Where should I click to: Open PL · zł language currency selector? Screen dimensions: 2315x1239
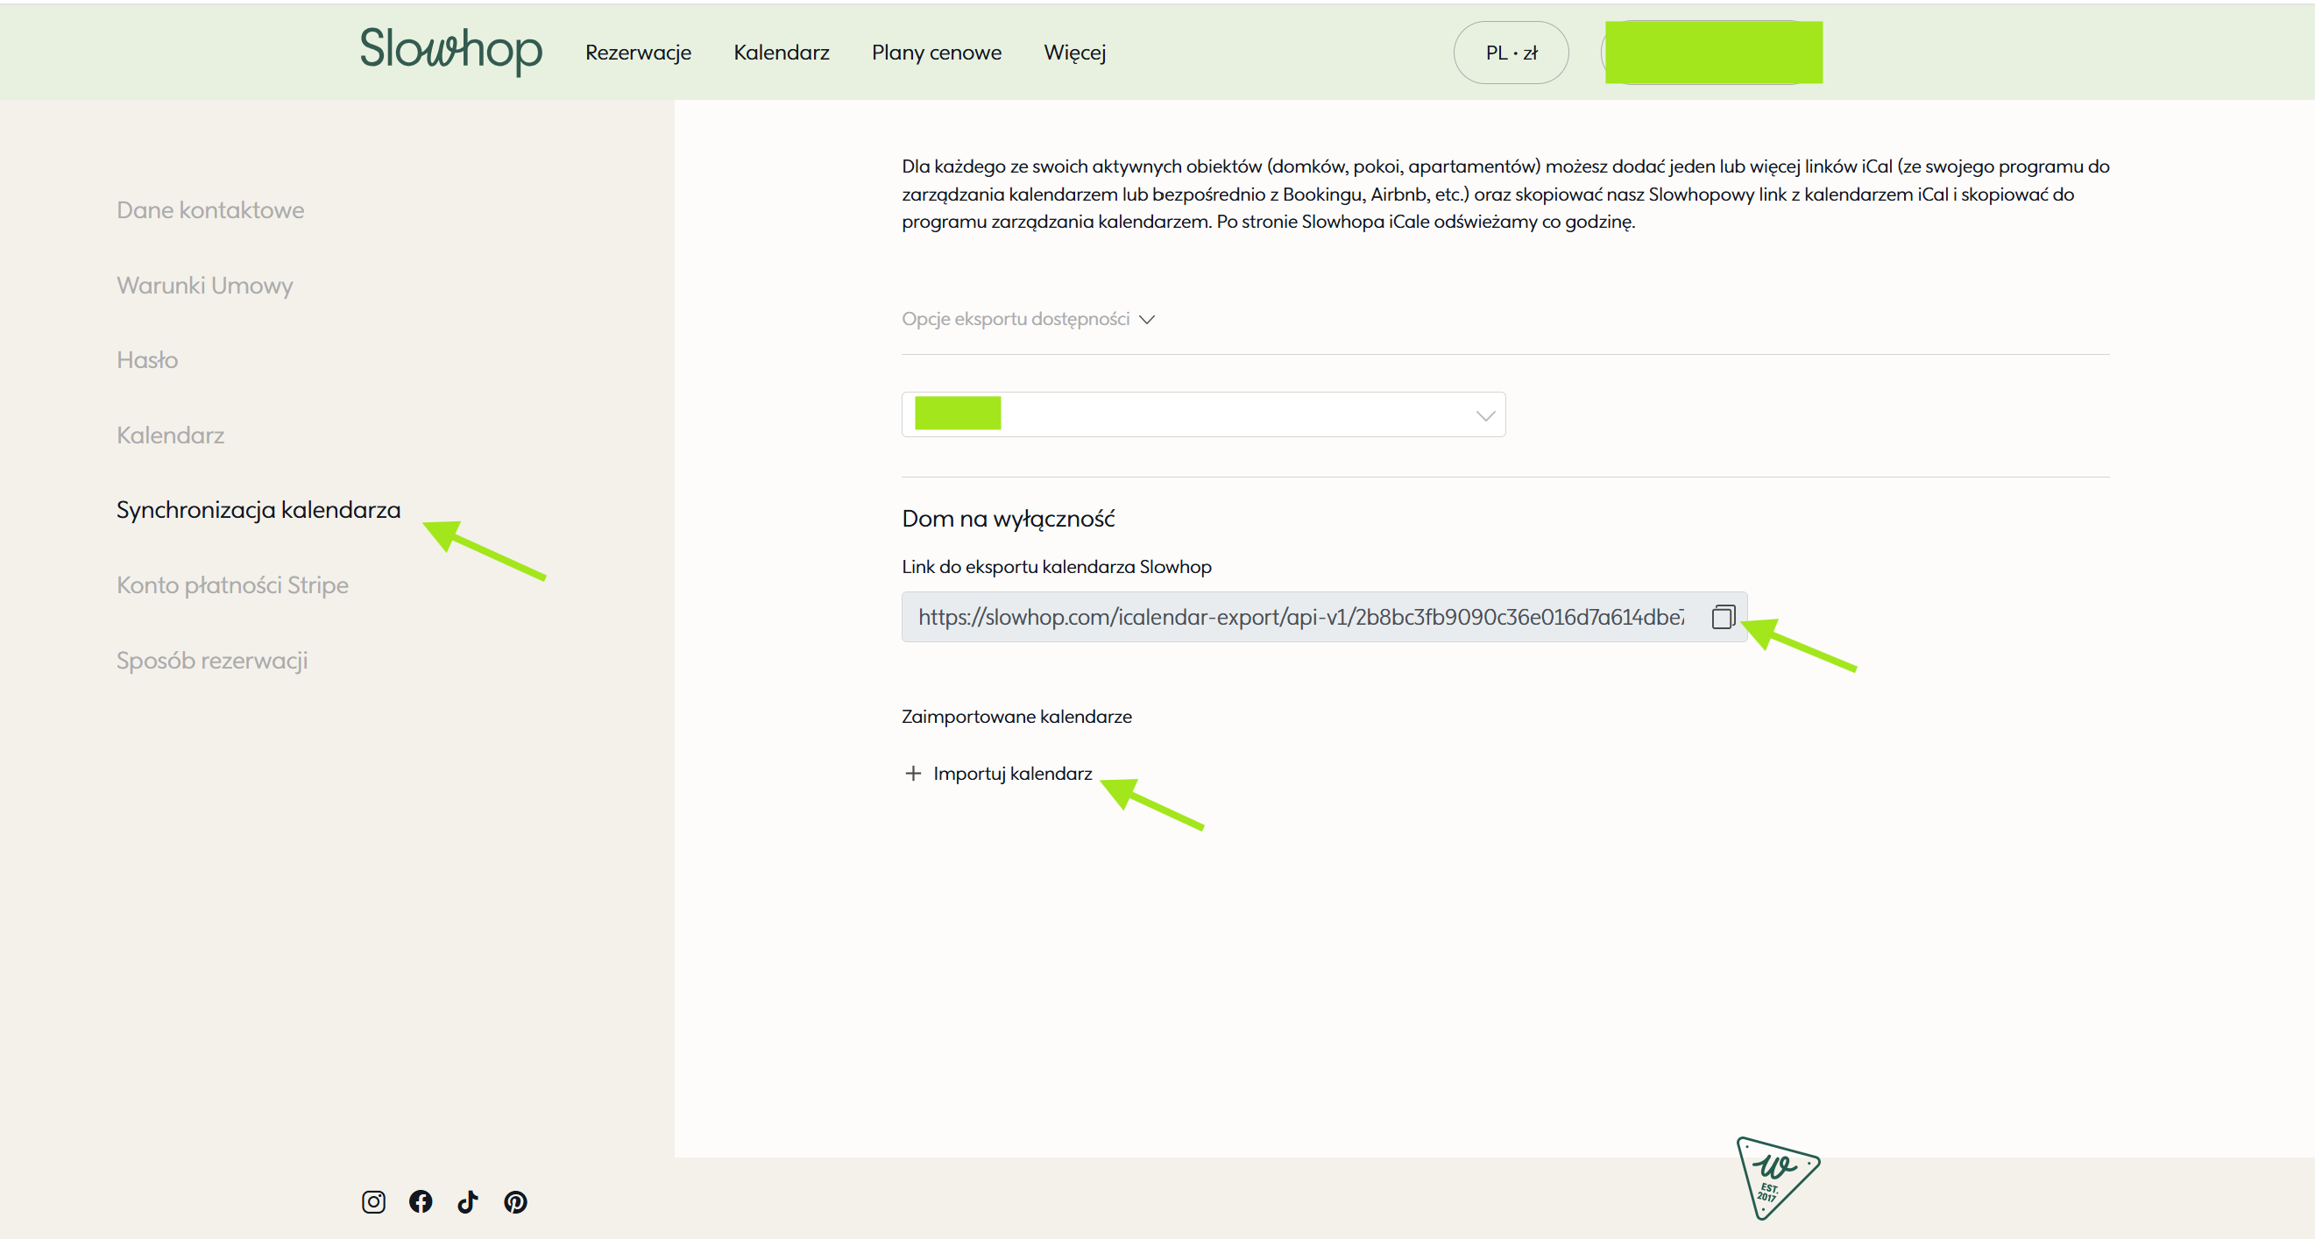click(x=1511, y=53)
